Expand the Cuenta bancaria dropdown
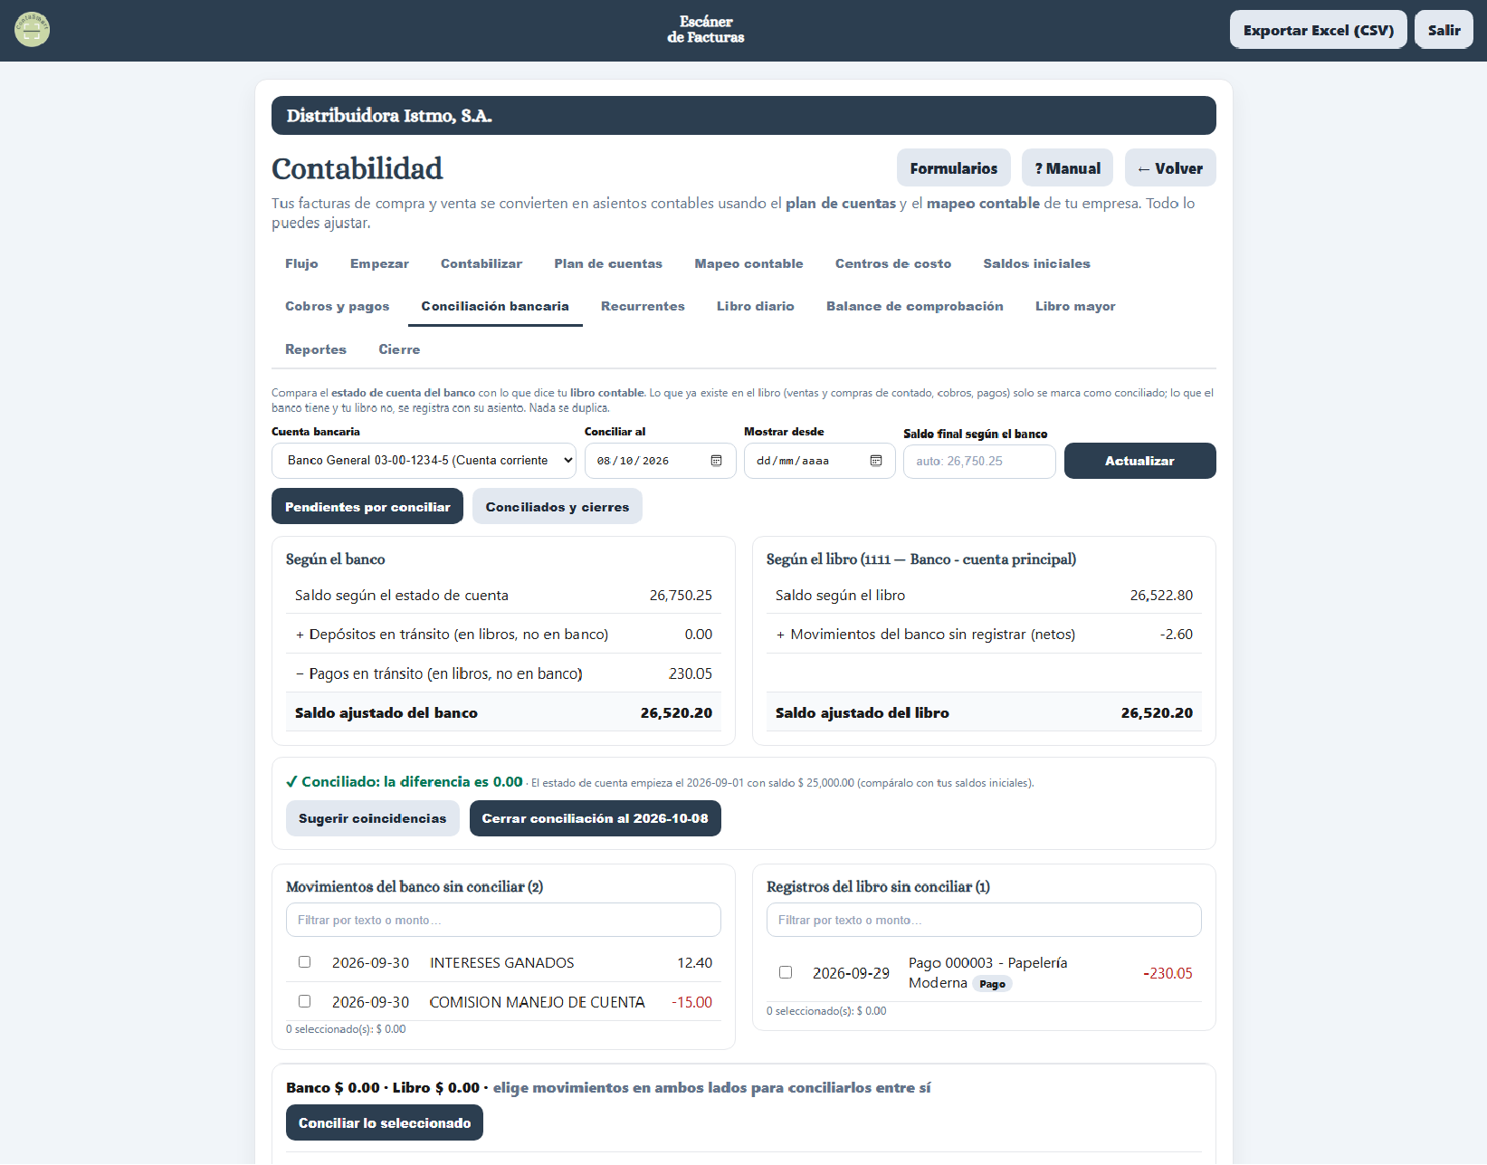Screen dimensions: 1487x1165 (x=424, y=461)
